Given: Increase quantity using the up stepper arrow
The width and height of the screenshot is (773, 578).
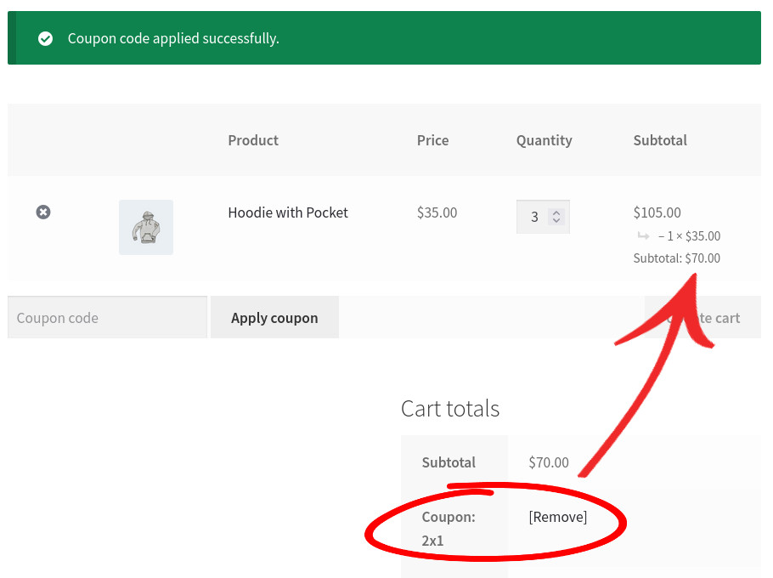Looking at the screenshot, I should click(x=557, y=211).
